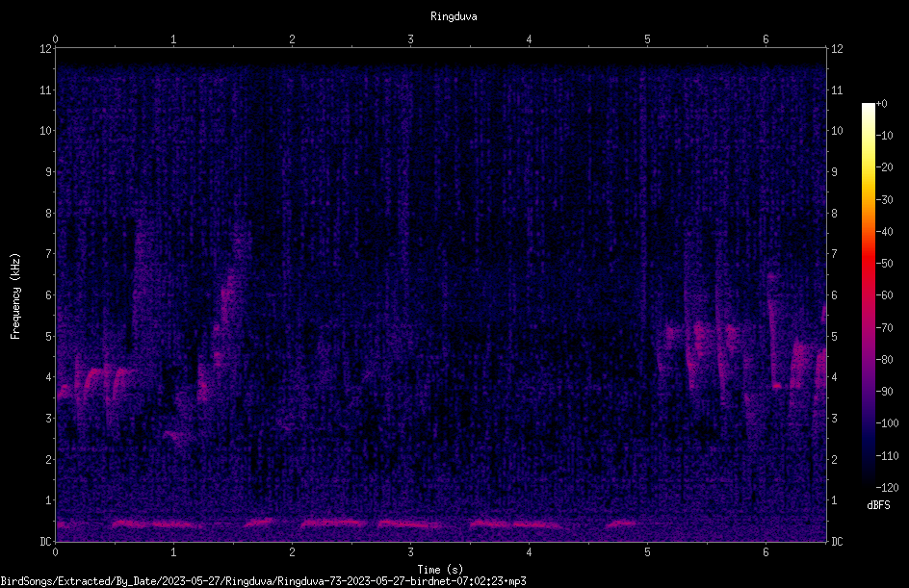The height and width of the screenshot is (588, 909).
Task: Click the 8 kHz label on right axis
Action: click(834, 214)
